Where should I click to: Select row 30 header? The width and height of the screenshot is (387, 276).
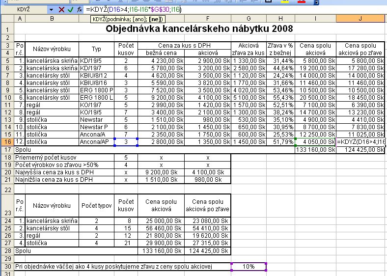point(7,267)
